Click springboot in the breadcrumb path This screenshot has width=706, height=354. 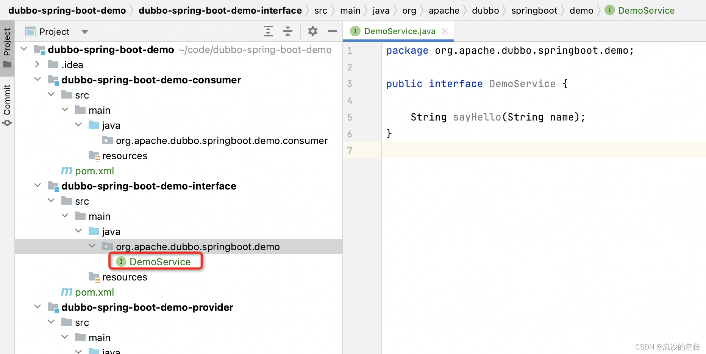(x=534, y=10)
